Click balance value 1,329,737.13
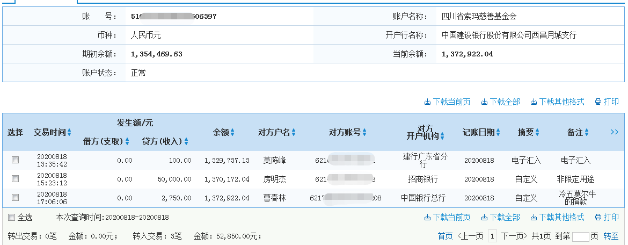 coord(227,161)
